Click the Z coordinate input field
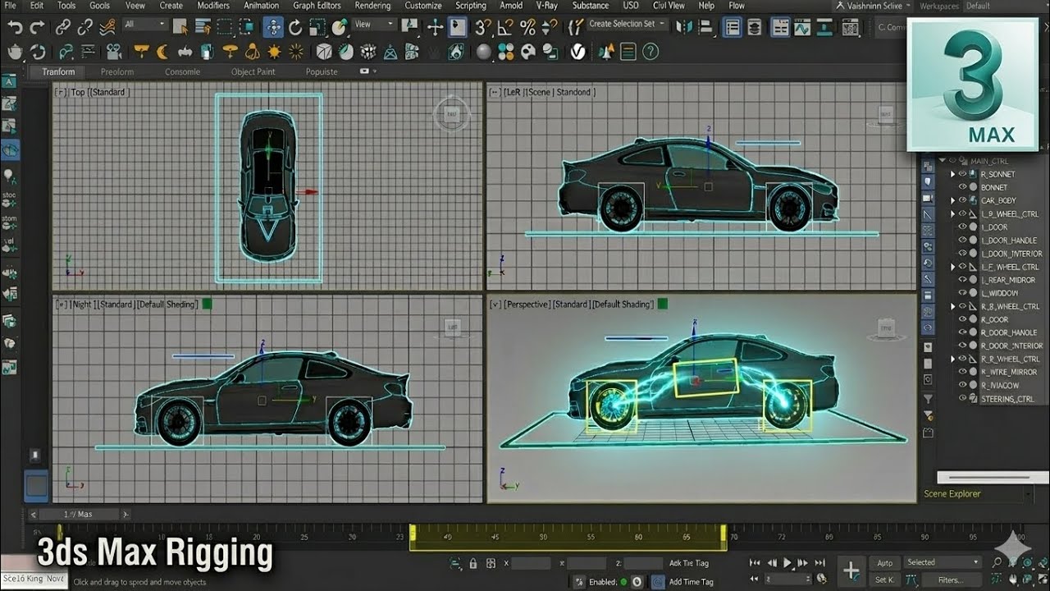1050x591 pixels. (642, 563)
